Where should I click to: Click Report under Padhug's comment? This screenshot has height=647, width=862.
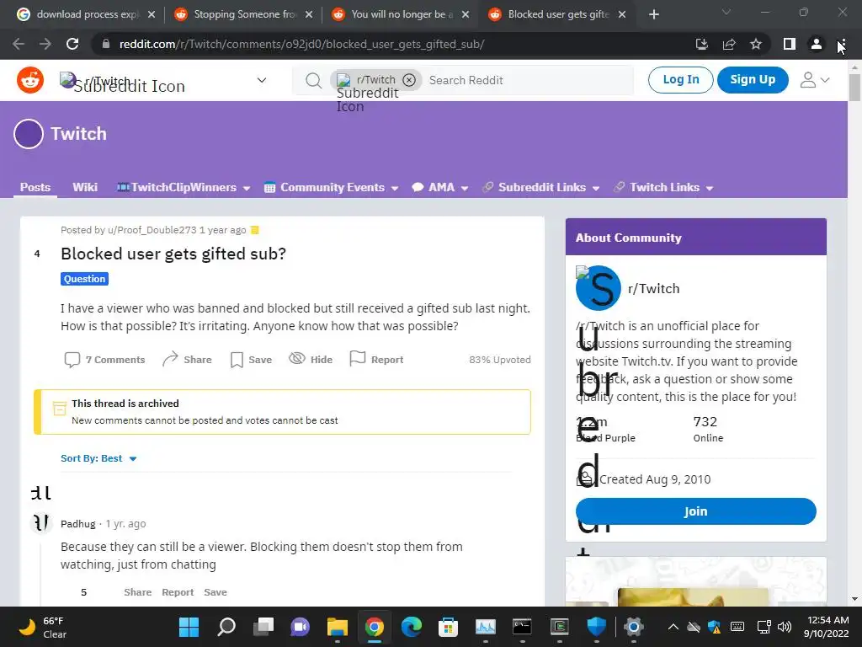(178, 592)
